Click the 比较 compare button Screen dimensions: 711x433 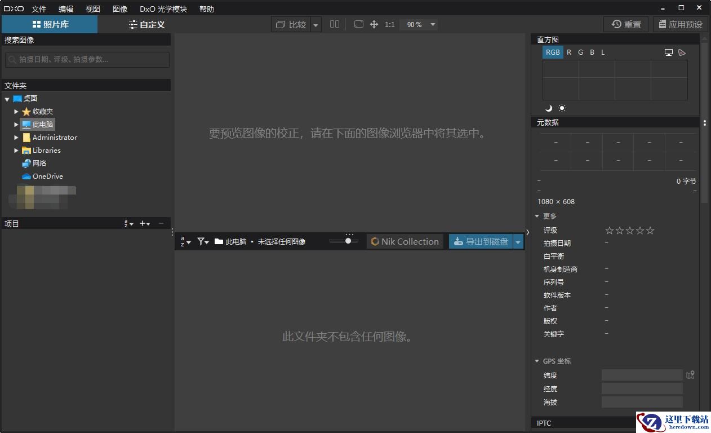click(291, 25)
